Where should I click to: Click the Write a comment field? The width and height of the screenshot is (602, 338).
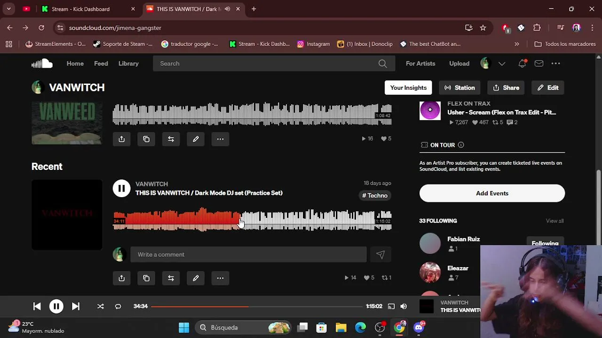(x=248, y=254)
